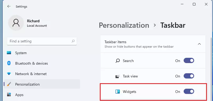The image size is (213, 101).
Task: Click the Richard account name
Action: [x=33, y=21]
